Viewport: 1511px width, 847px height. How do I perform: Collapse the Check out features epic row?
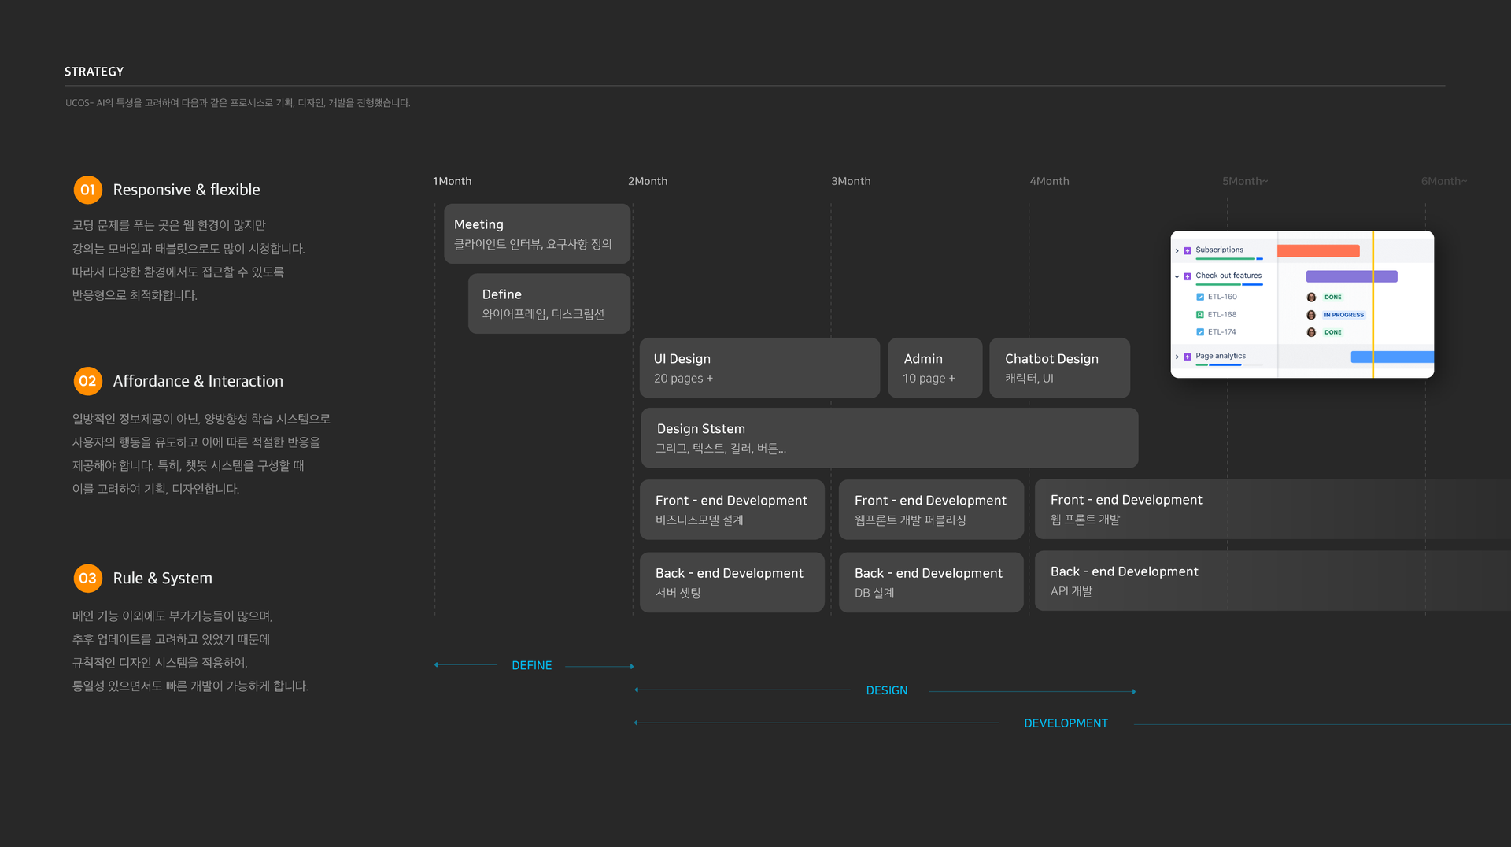(x=1177, y=276)
